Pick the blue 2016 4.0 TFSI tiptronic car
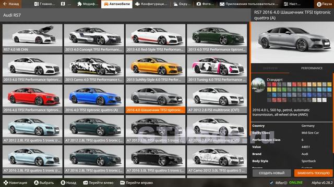The image size is (334, 187). [94, 99]
